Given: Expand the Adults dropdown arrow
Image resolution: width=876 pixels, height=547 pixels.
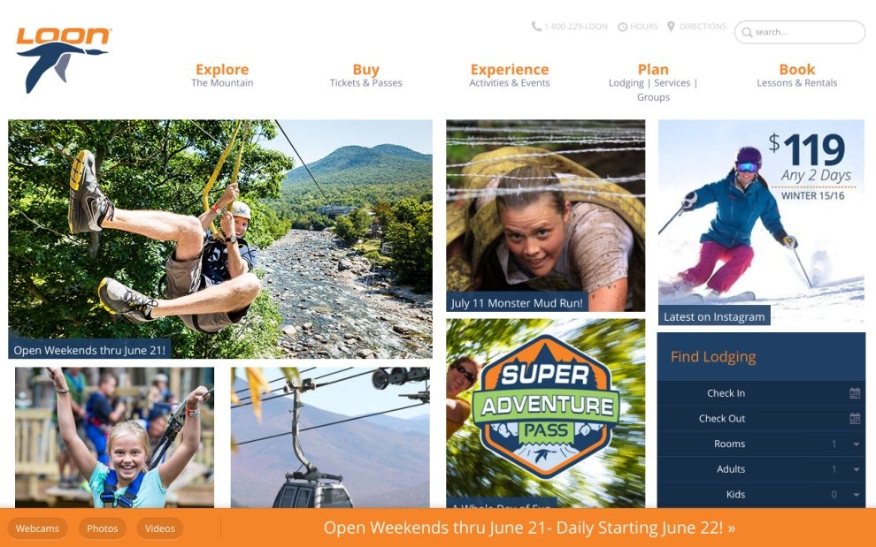Looking at the screenshot, I should [856, 469].
